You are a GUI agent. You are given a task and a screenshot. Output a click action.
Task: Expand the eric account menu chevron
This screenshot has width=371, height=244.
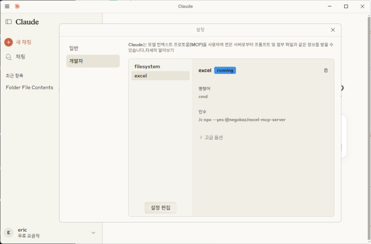click(93, 233)
